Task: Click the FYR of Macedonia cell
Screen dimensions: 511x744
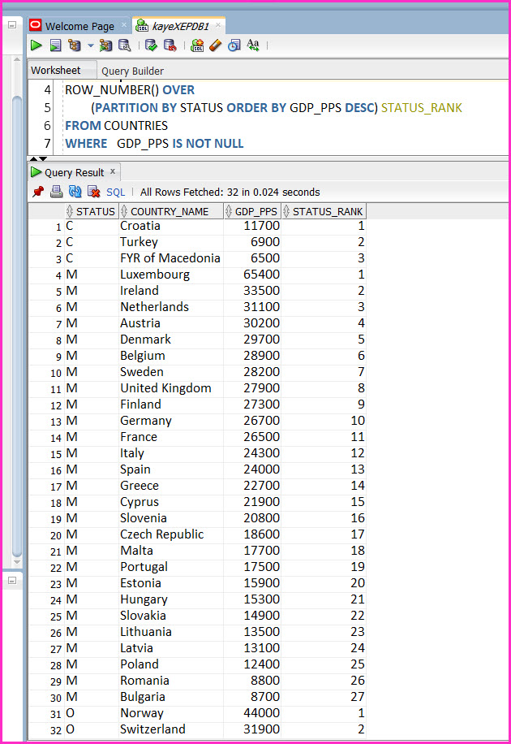Action: tap(170, 258)
